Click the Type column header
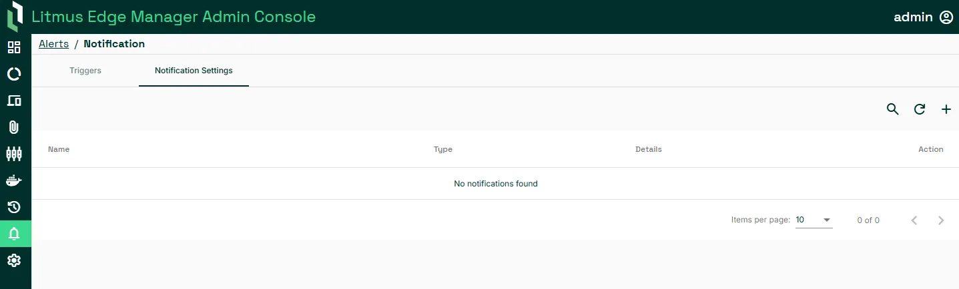The height and width of the screenshot is (289, 959). click(443, 149)
